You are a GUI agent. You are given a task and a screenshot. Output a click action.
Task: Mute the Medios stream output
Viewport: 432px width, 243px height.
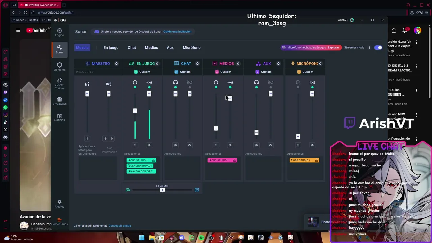[230, 145]
